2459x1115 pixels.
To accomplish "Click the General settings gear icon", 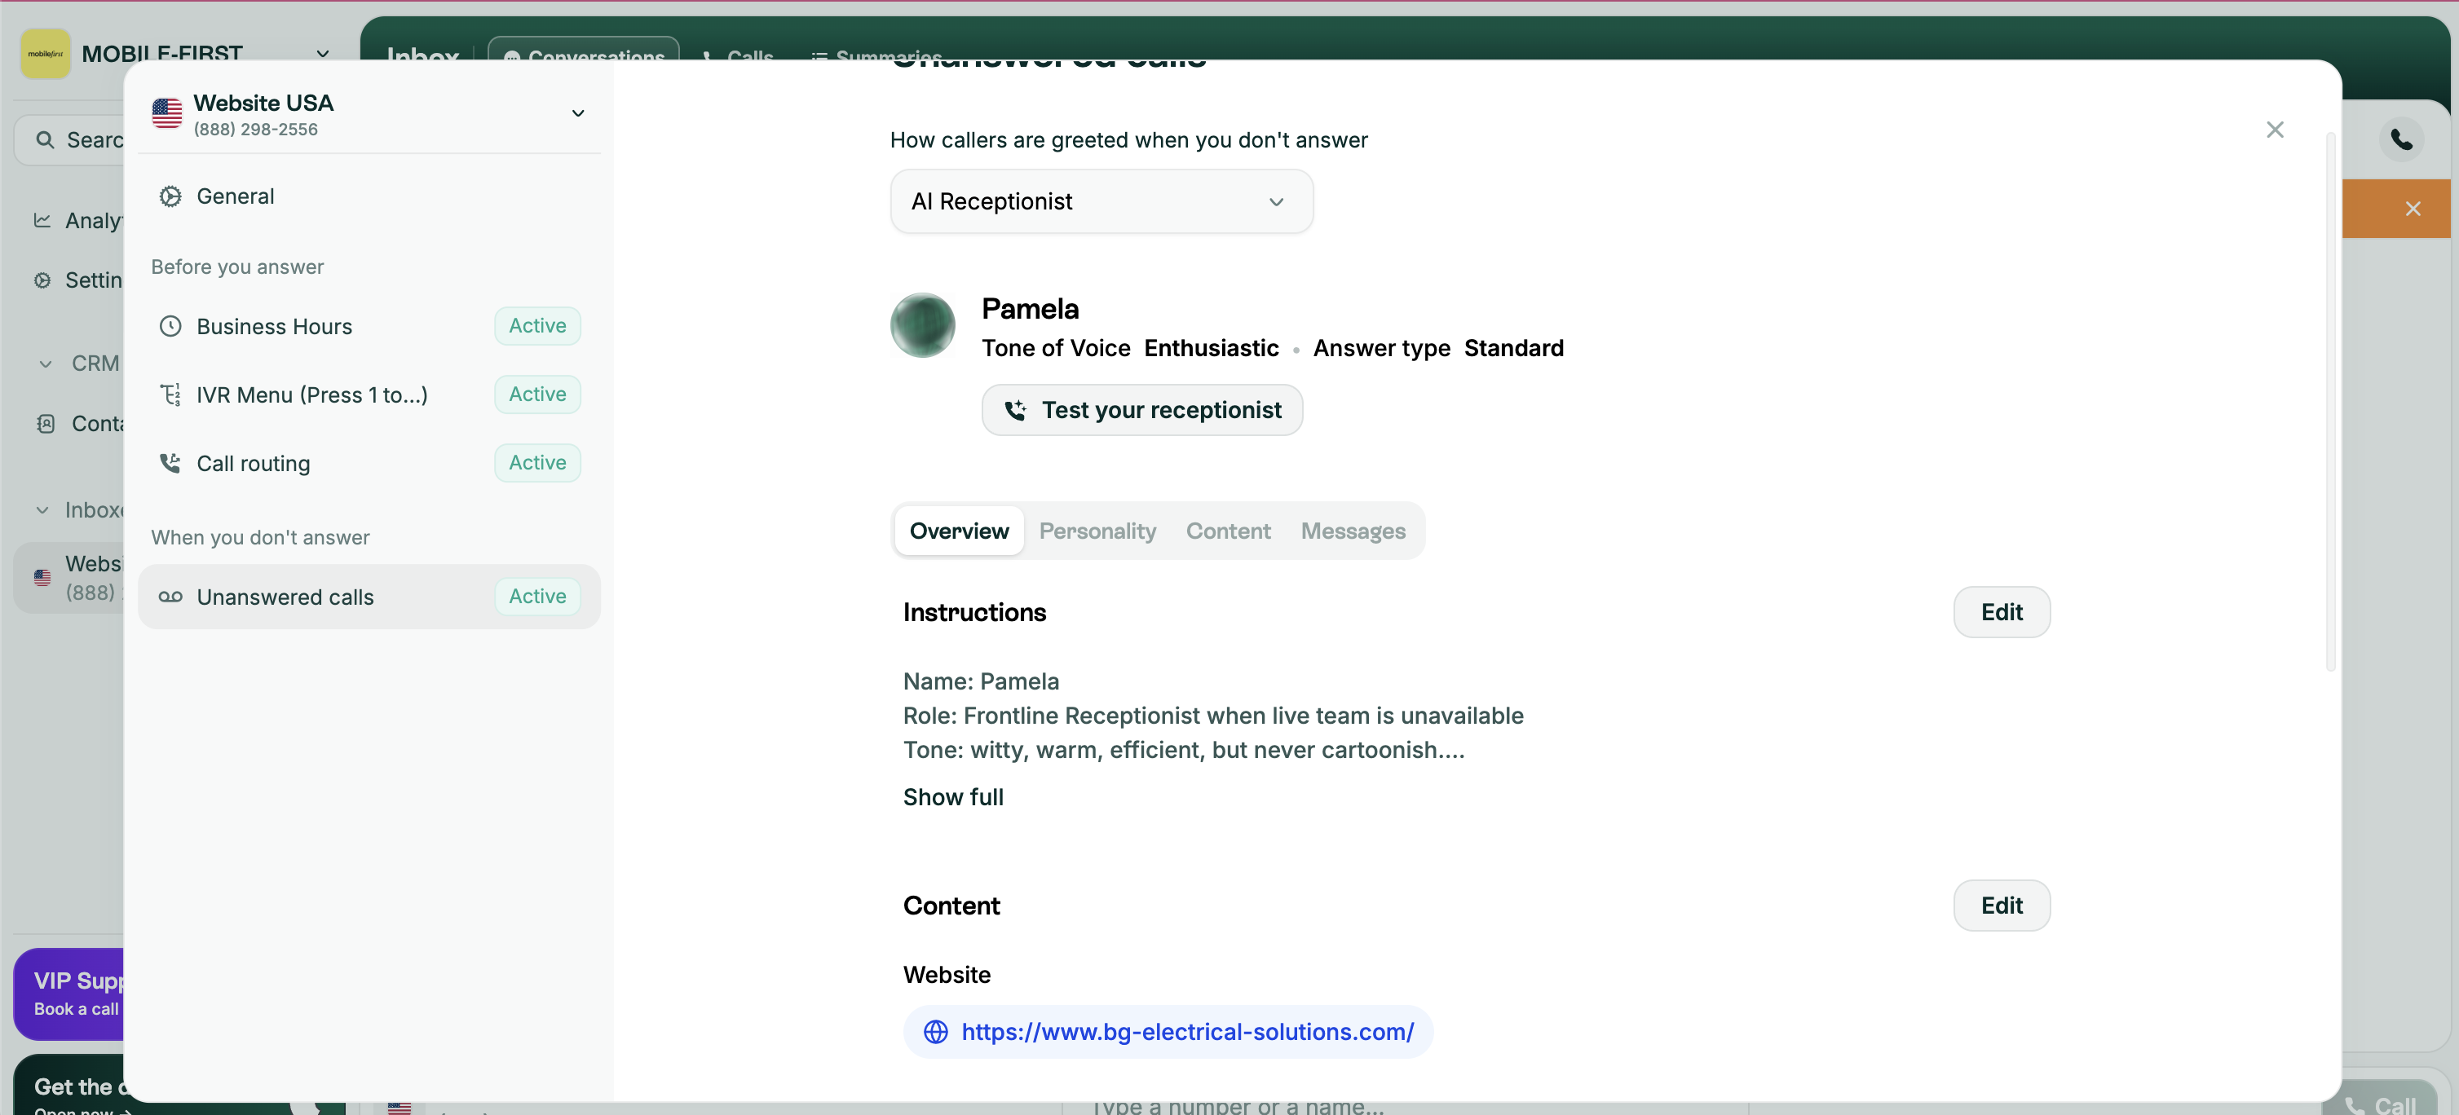I will click(170, 196).
